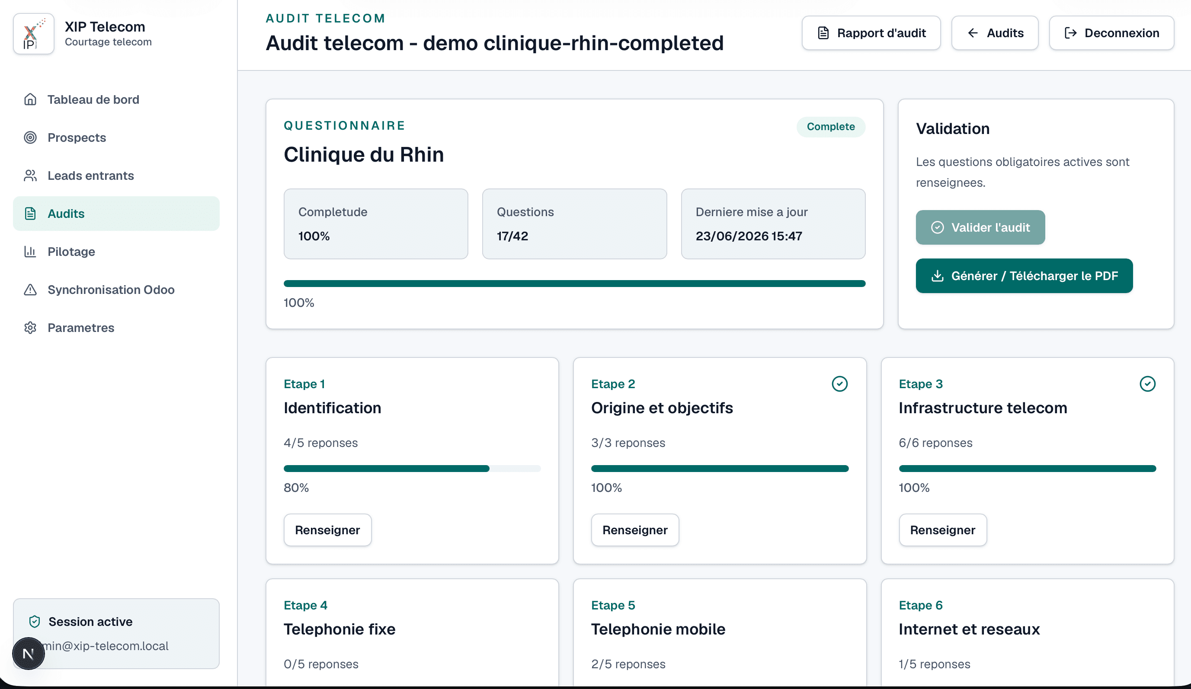Go to the Prospects section
1191x689 pixels.
[116, 137]
